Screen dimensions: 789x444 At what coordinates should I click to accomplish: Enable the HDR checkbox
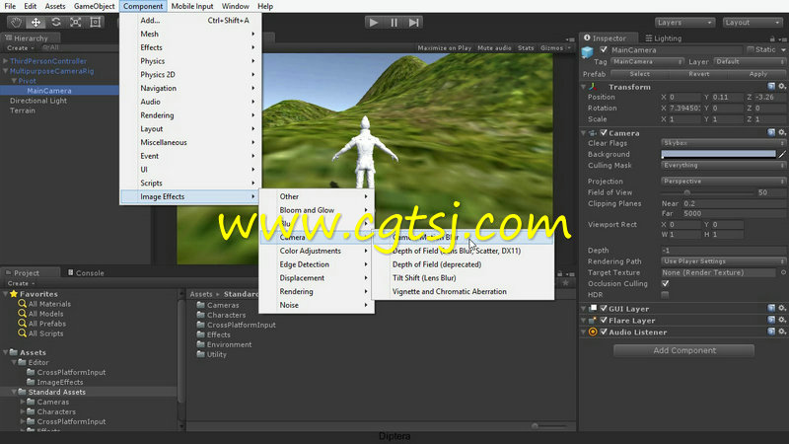(x=665, y=294)
